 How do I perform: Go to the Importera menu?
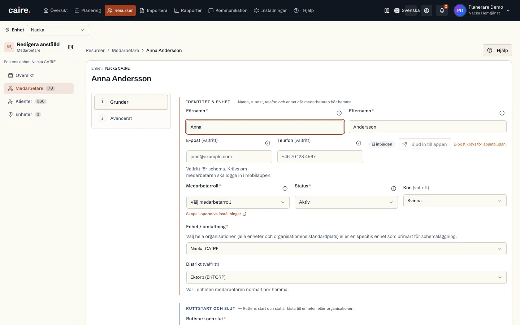point(153,10)
